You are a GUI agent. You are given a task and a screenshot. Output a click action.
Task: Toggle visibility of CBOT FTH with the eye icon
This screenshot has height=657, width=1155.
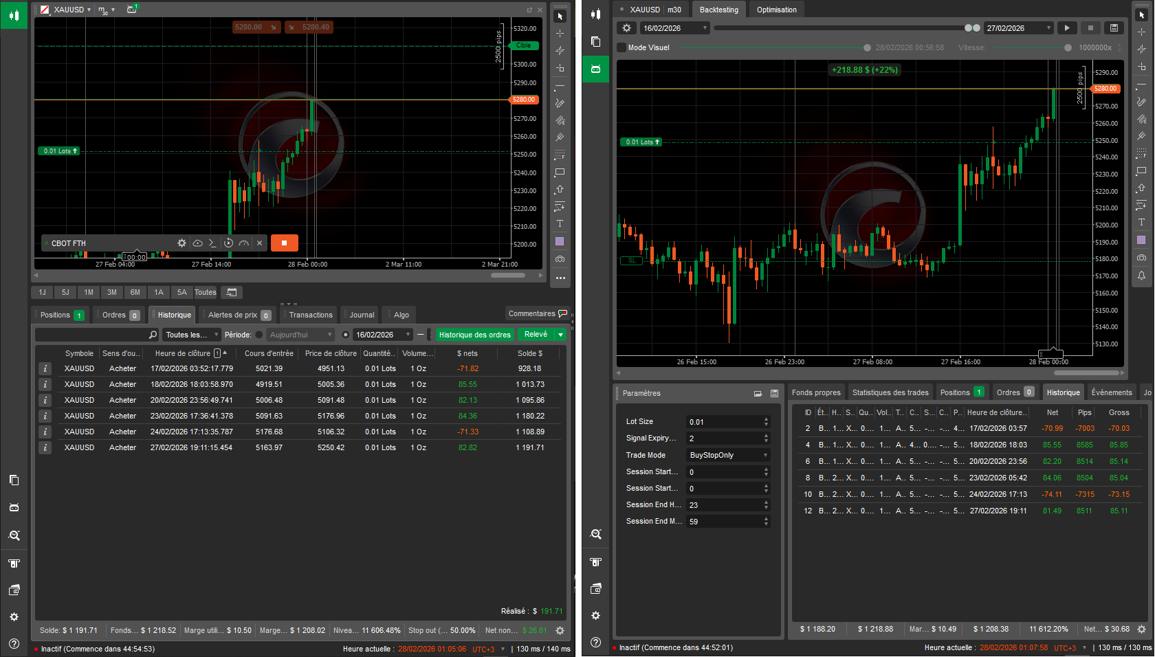click(x=197, y=243)
